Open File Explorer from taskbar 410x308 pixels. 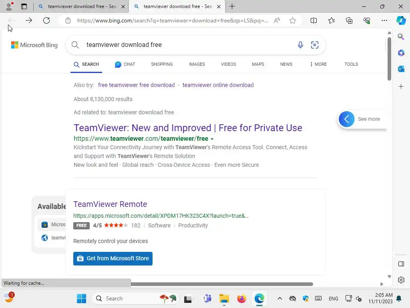tap(224, 298)
